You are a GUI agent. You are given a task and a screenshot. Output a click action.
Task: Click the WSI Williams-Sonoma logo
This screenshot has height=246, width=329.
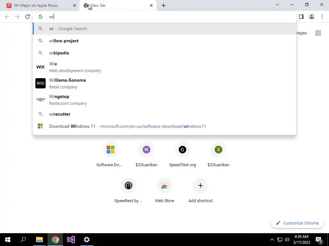(x=40, y=83)
